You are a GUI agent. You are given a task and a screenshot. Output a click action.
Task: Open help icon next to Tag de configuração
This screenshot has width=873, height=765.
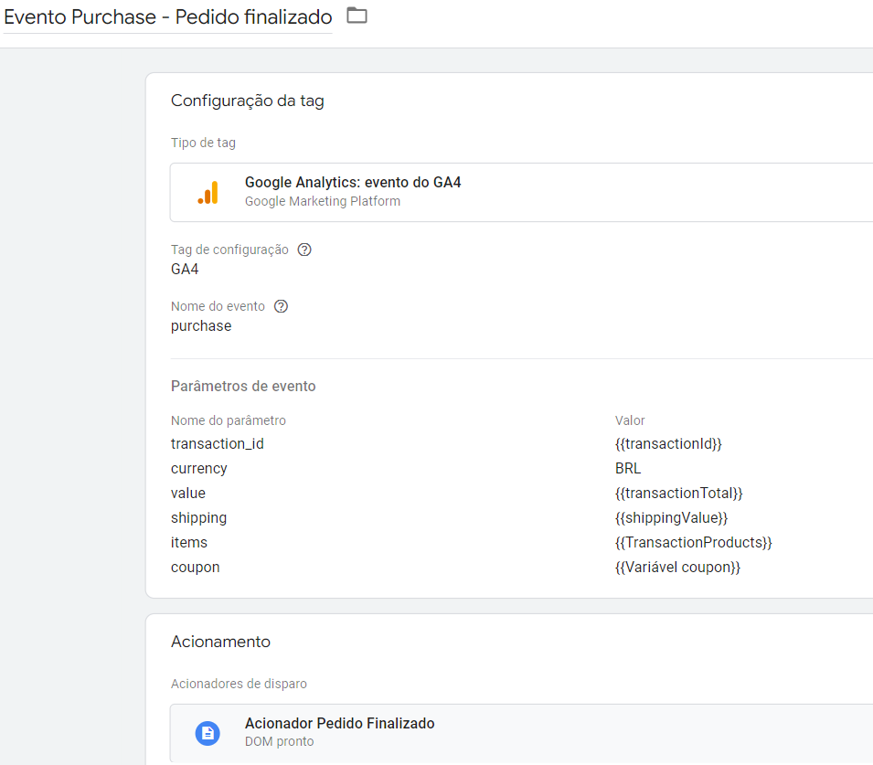[x=304, y=250]
